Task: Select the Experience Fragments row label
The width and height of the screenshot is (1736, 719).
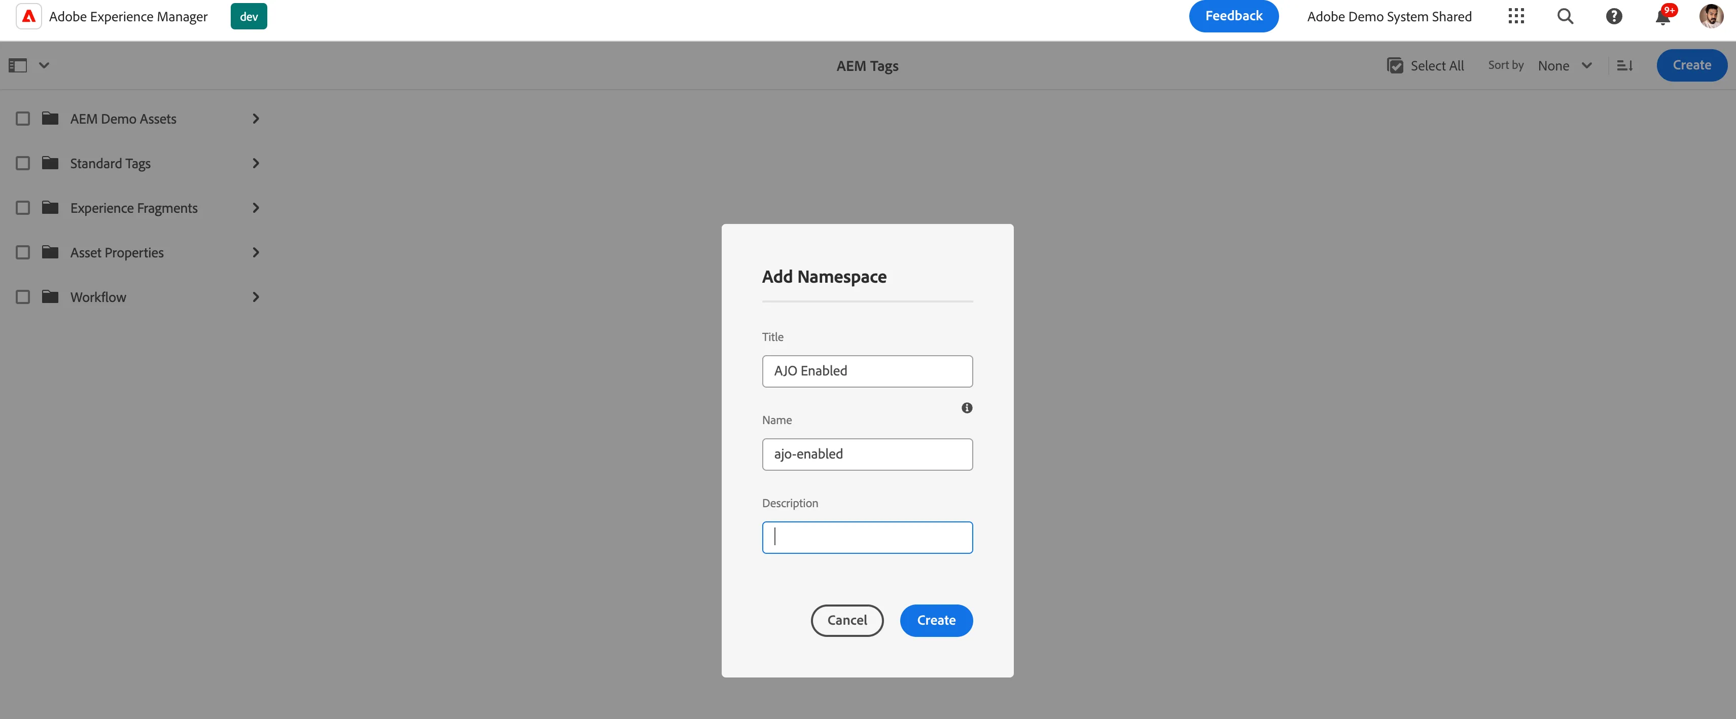Action: pyautogui.click(x=134, y=208)
